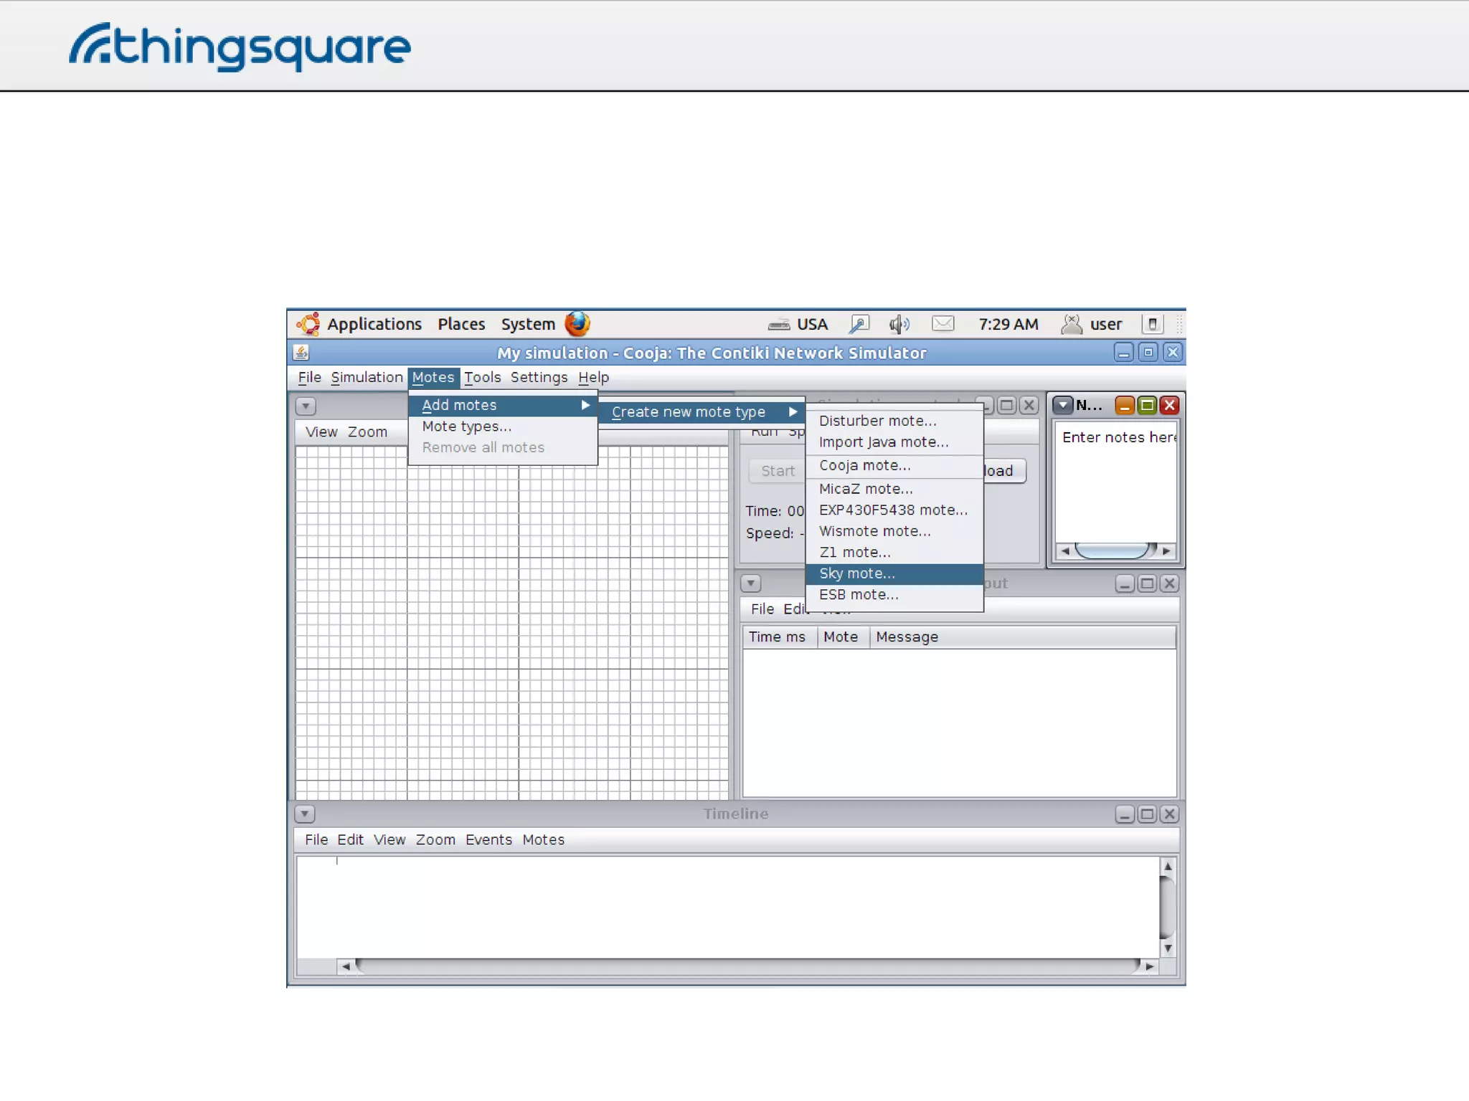Viewport: 1469px width, 1101px height.
Task: Open the Timeline panel dropdown arrow
Action: pos(305,814)
